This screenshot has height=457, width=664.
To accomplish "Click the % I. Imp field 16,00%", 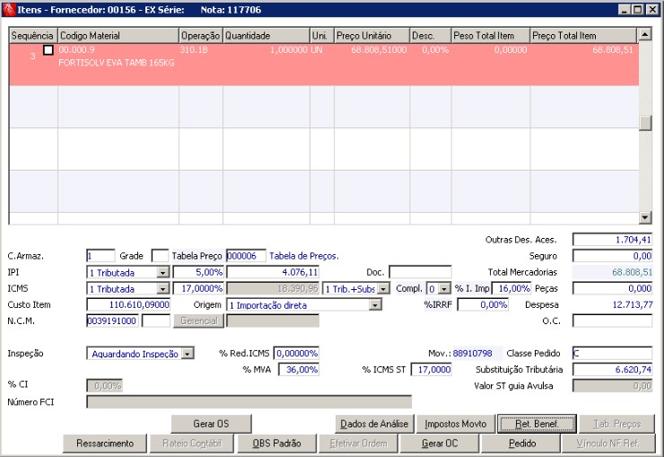I will point(511,289).
